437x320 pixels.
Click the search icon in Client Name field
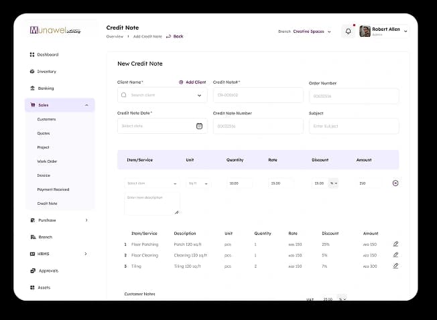pos(124,95)
